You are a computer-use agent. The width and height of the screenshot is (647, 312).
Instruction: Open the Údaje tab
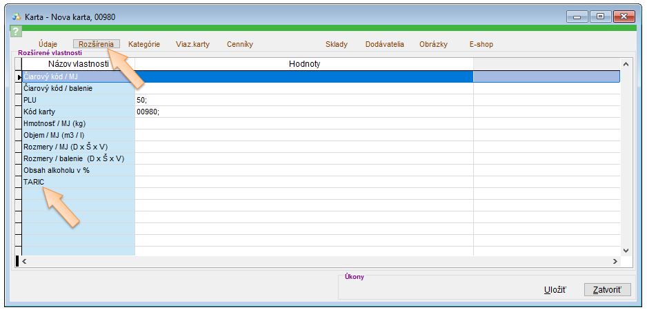48,44
